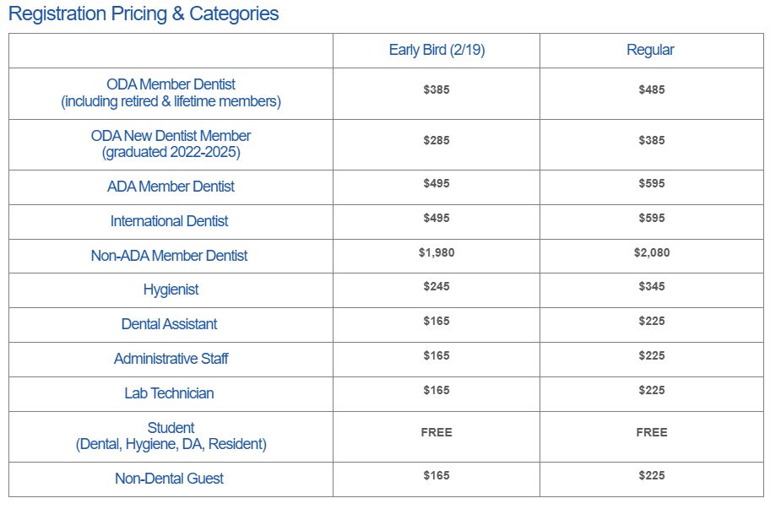The width and height of the screenshot is (781, 509).
Task: Select the Dental Assistant category
Action: pos(170,324)
